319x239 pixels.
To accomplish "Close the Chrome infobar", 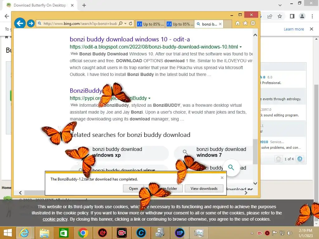I will pos(312,29).
